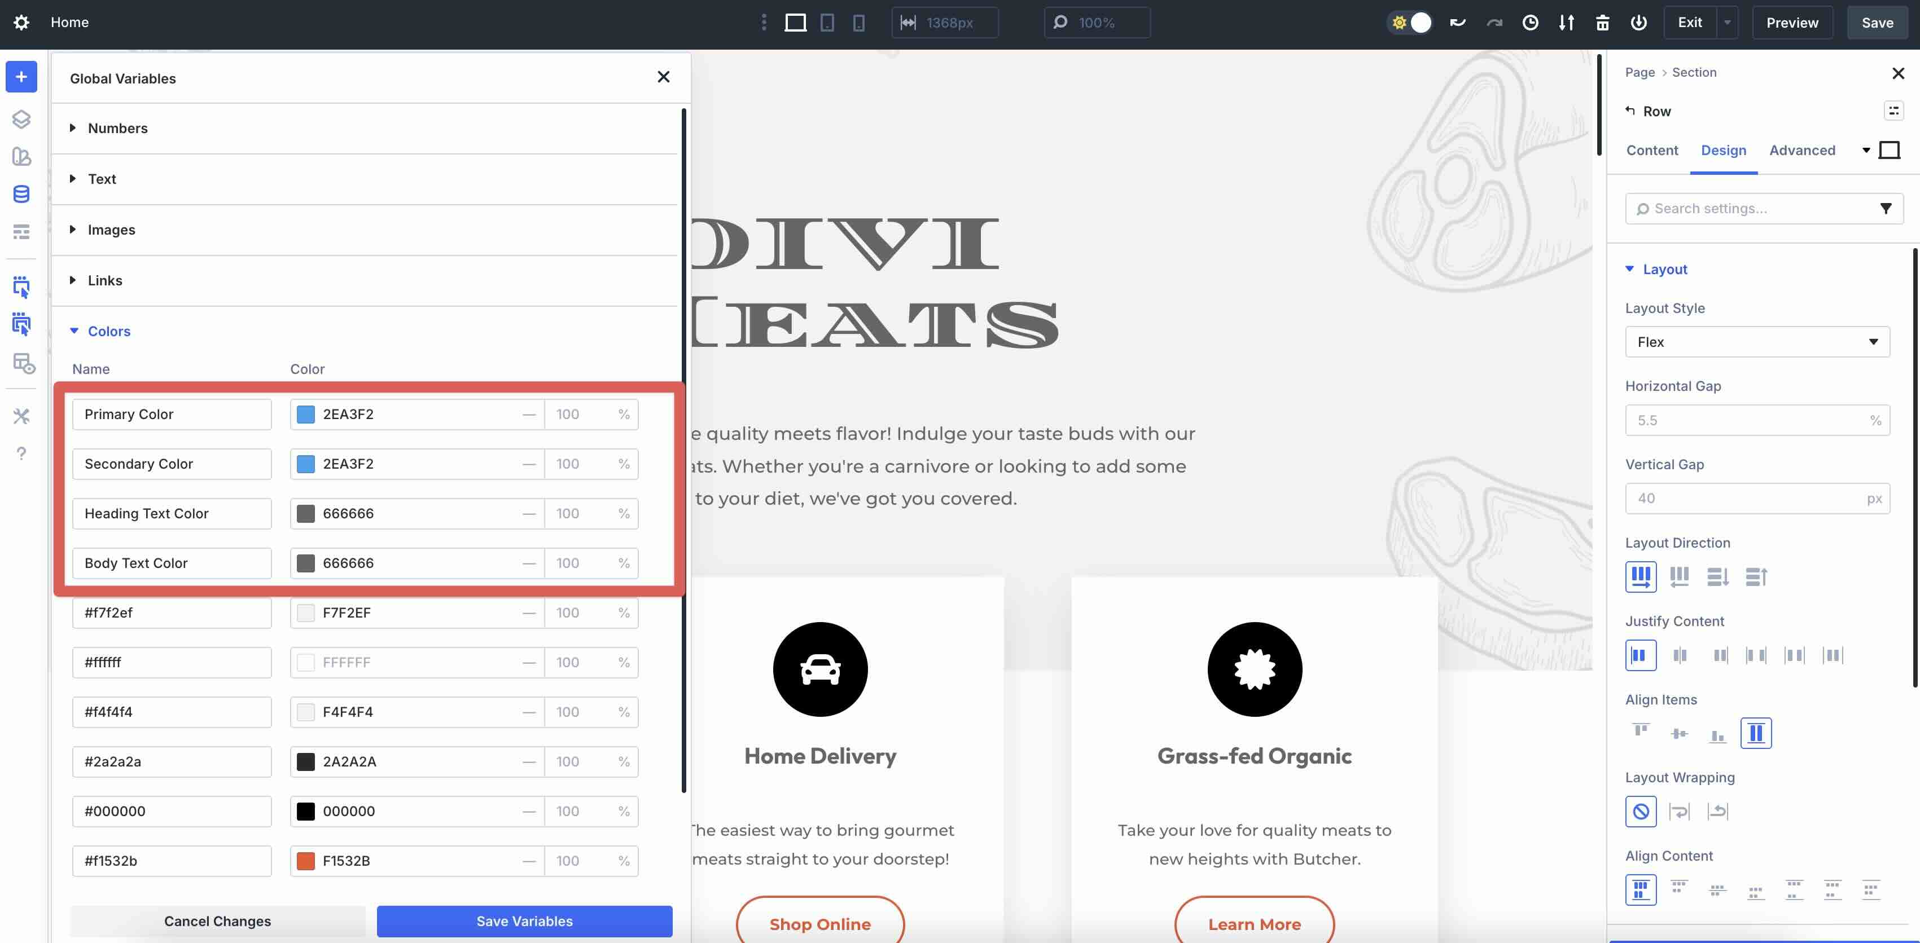This screenshot has height=943, width=1920.
Task: Disable layout wrapping with the nowrap option
Action: point(1641,811)
